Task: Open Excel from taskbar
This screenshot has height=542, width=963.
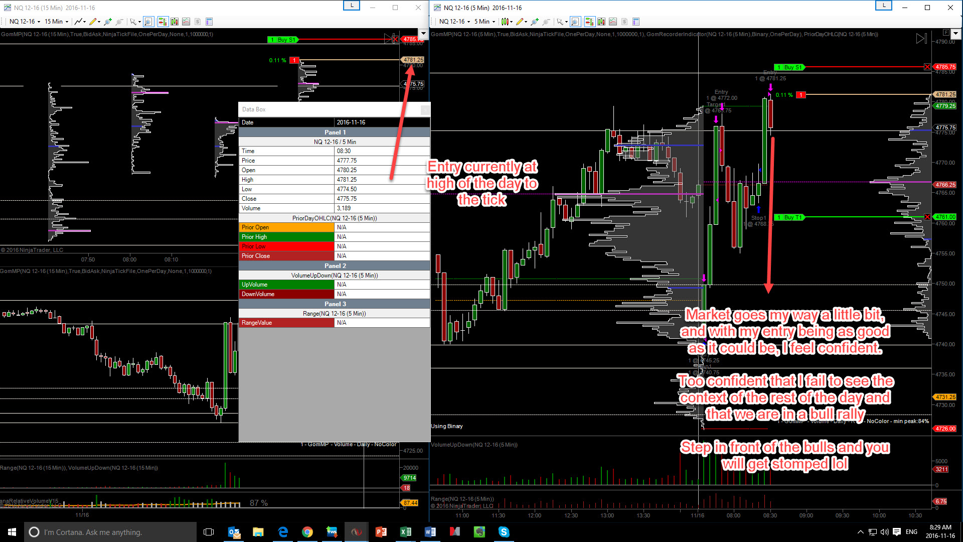Action: pos(406,532)
